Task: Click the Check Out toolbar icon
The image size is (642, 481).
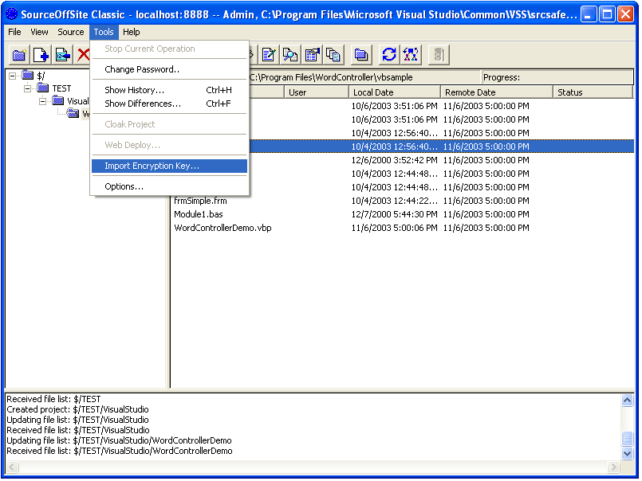Action: [62, 54]
